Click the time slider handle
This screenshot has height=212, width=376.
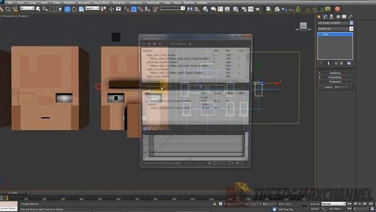(14, 193)
